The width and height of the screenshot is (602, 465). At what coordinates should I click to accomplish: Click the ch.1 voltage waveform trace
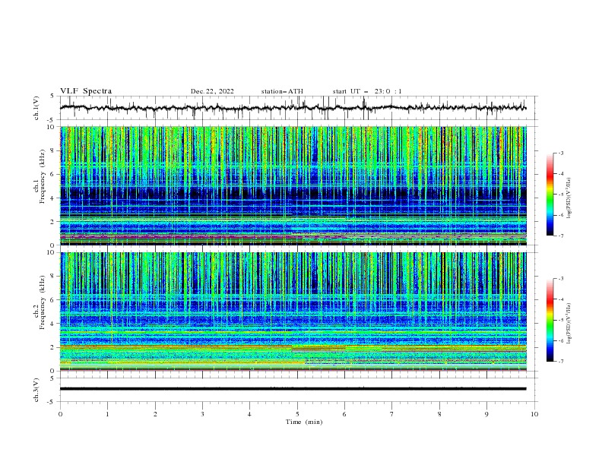tap(293, 108)
